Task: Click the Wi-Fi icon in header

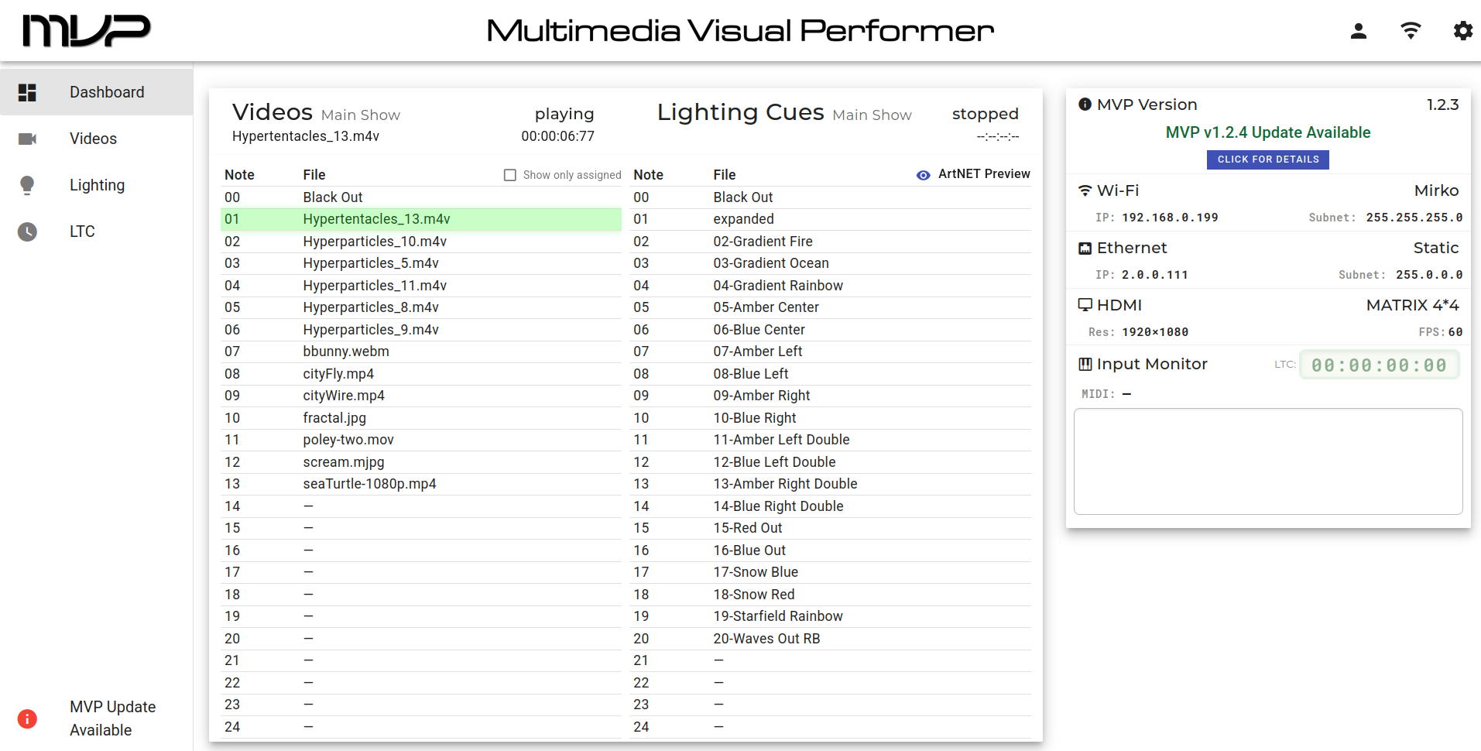Action: (x=1411, y=31)
